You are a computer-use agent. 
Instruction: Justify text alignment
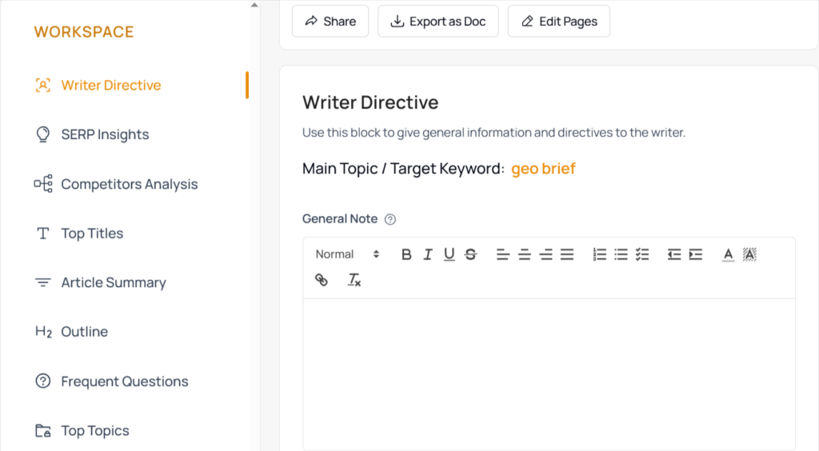567,254
